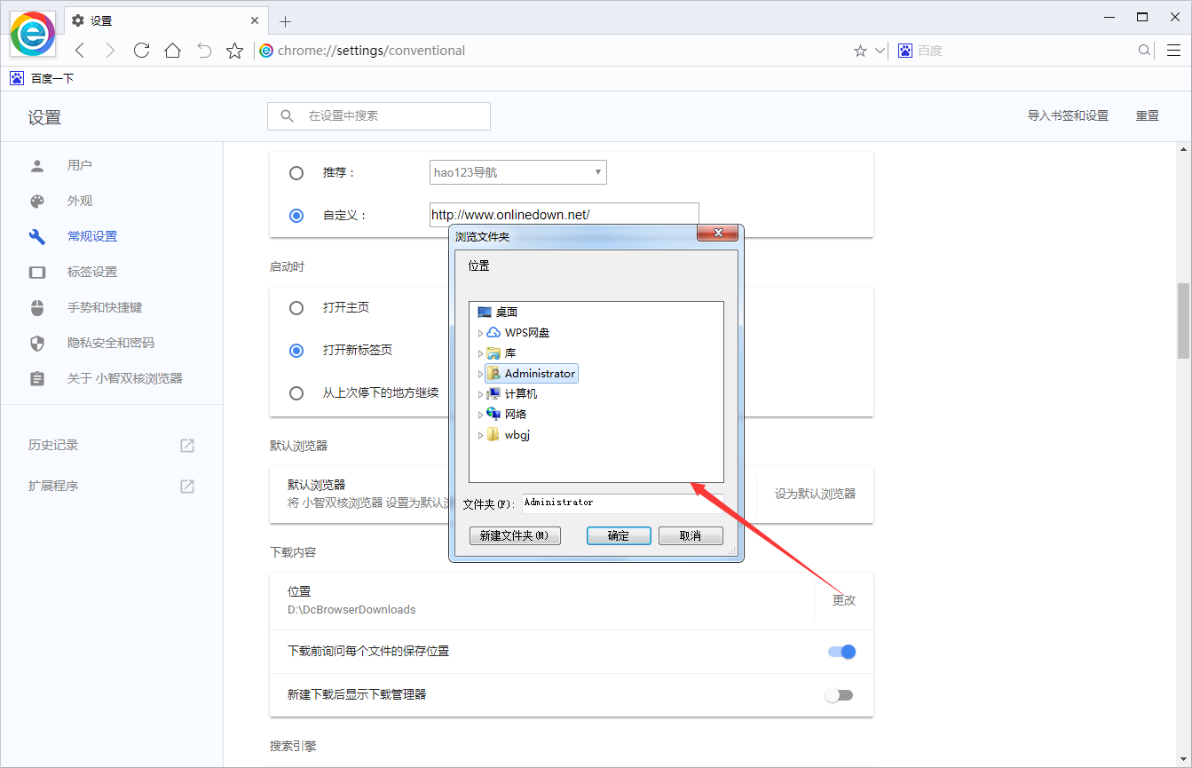Click the back navigation arrow
This screenshot has width=1192, height=768.
79,51
